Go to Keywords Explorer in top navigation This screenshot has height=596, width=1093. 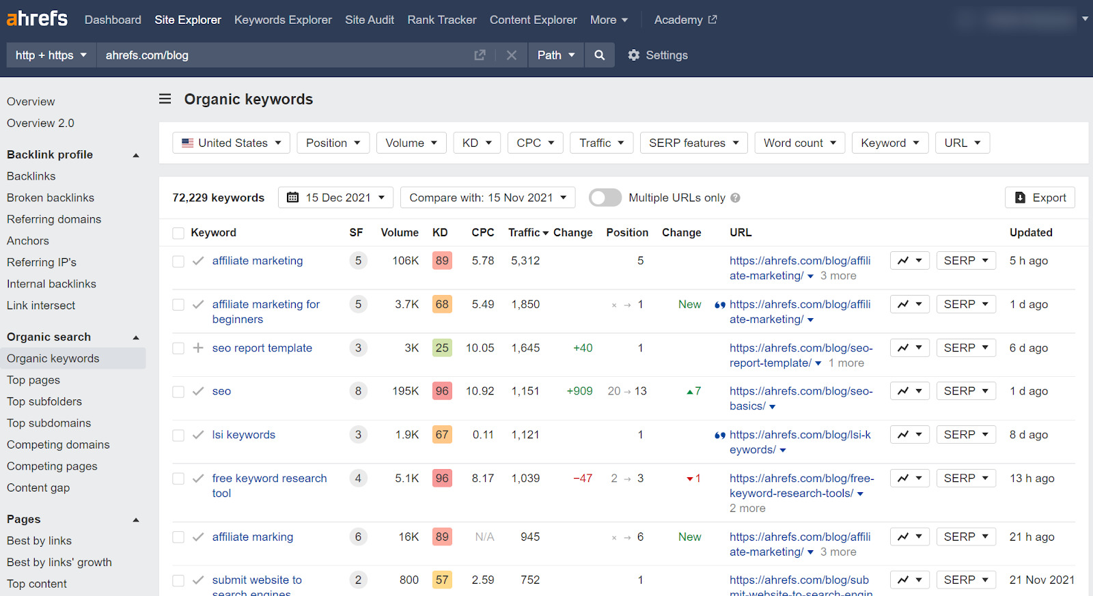283,20
